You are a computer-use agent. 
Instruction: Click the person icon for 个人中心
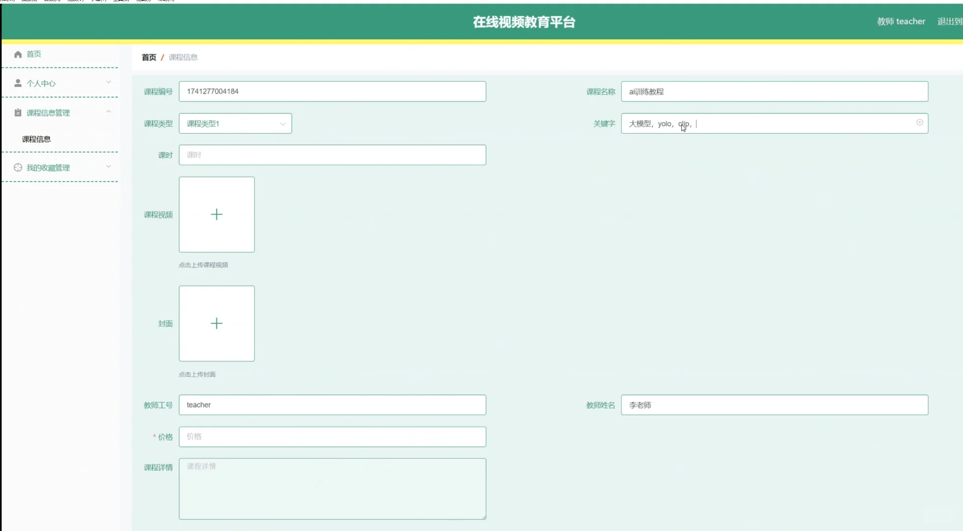(x=18, y=83)
